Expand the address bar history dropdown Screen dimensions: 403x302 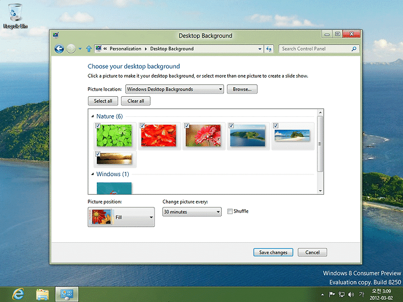[x=260, y=49]
